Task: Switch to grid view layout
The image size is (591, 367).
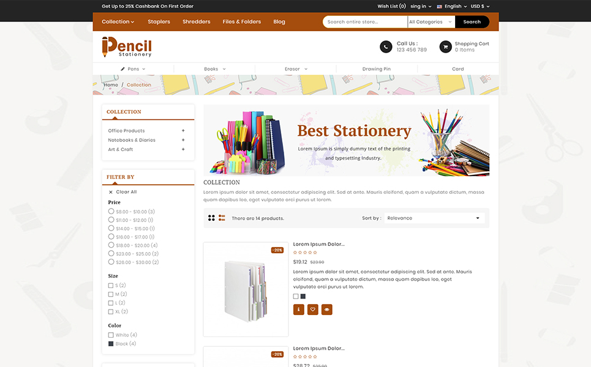Action: [211, 218]
